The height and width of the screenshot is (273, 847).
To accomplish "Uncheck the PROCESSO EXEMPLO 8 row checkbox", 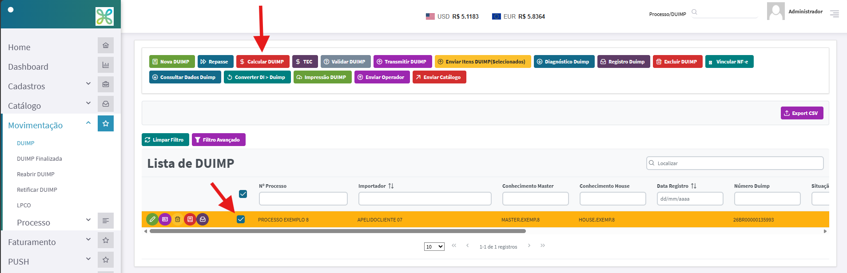I will click(241, 219).
